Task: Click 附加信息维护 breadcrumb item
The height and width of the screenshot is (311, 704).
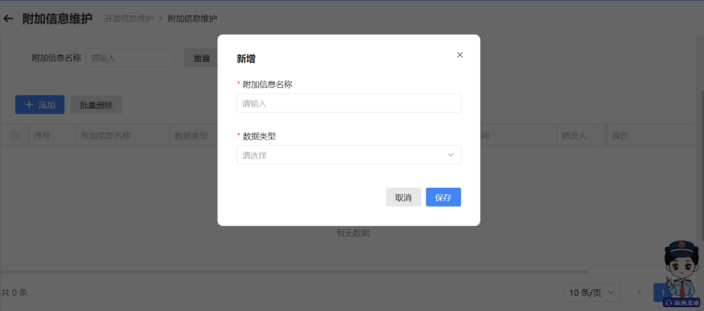Action: (192, 19)
